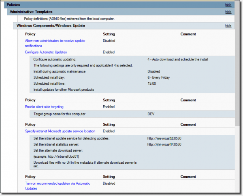Hide the Policies section

coord(228,5)
